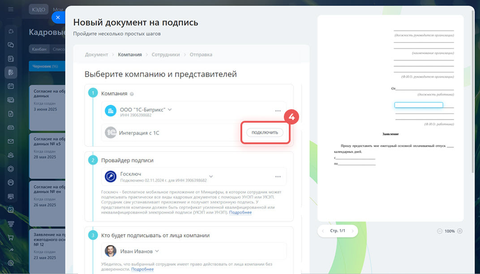The width and height of the screenshot is (480, 274).
Task: Open Подробнее link under signer note
Action: pos(142,270)
